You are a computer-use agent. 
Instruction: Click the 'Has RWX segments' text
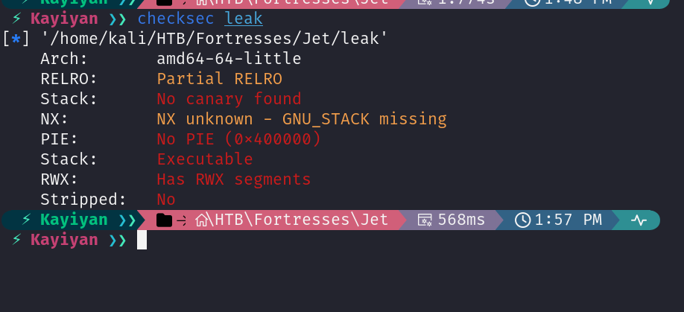pyautogui.click(x=233, y=179)
